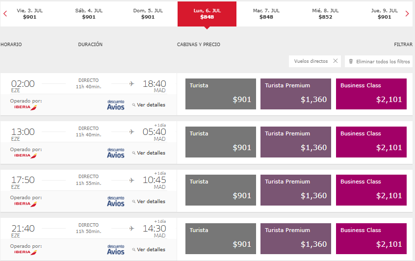Click the trash icon to clear filters
The image size is (415, 261).
[351, 62]
